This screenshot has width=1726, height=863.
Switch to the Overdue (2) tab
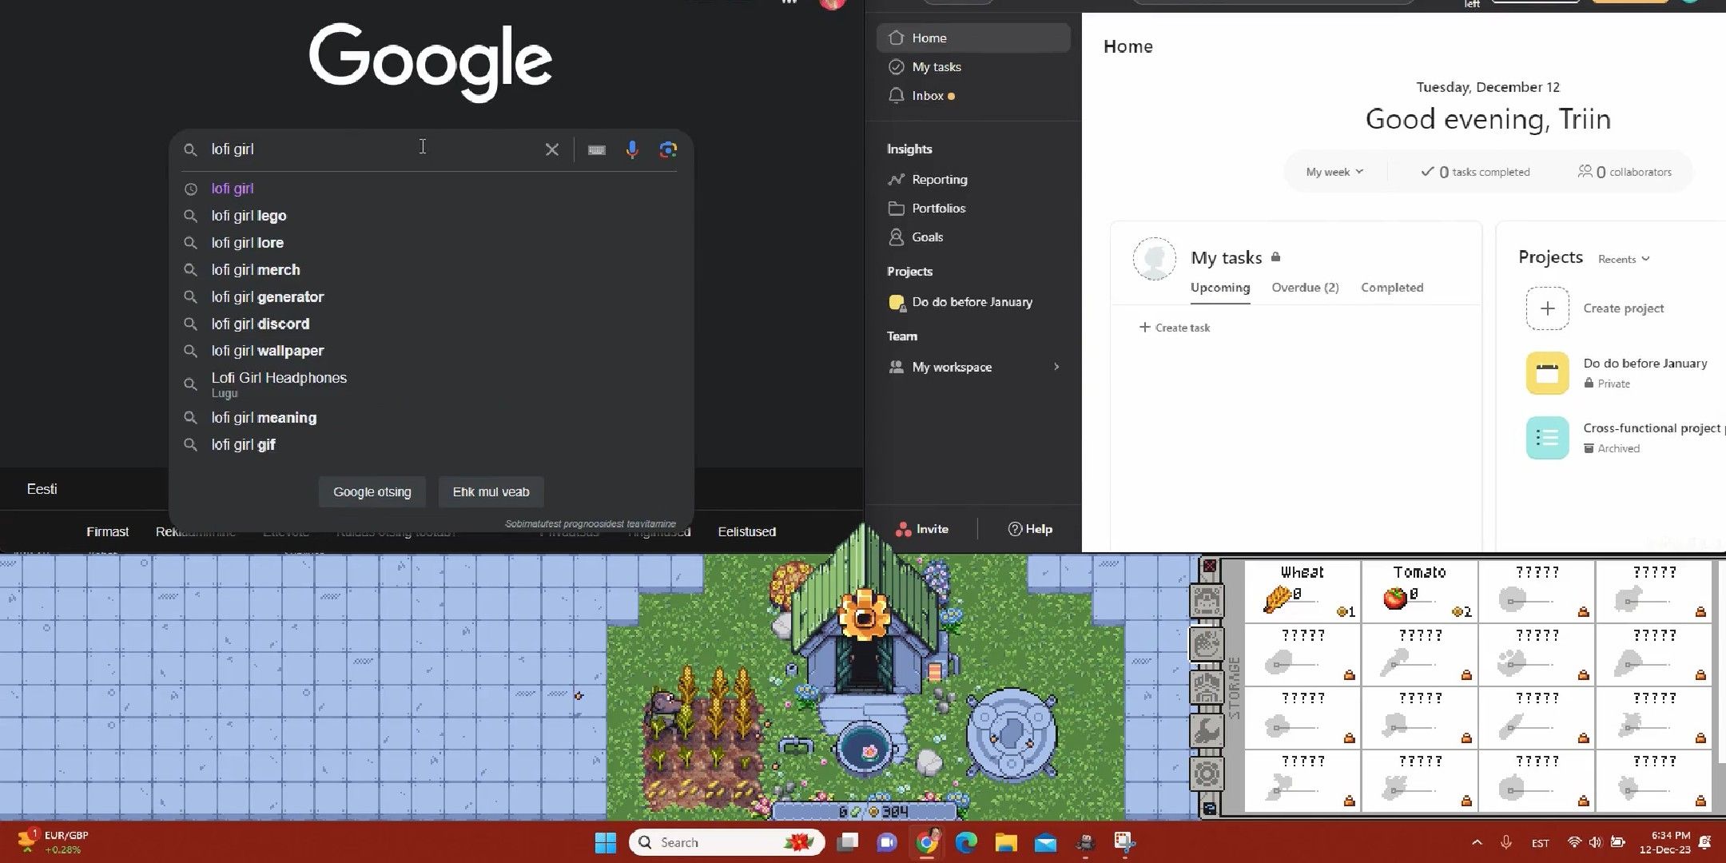pyautogui.click(x=1305, y=288)
